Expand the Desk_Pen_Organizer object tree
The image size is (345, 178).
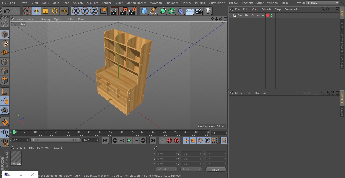tap(231, 15)
